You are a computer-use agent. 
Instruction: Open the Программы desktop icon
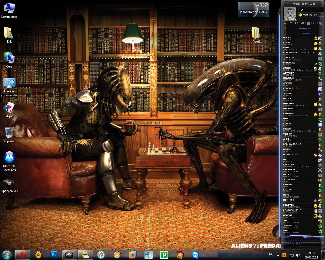pos(9,185)
